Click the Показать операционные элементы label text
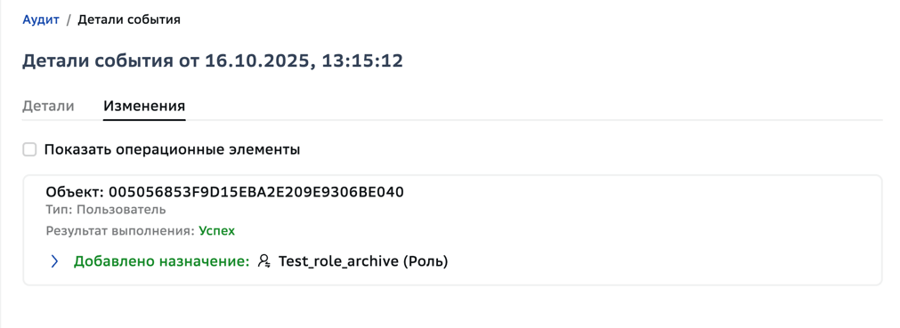This screenshot has width=900, height=328. (172, 150)
